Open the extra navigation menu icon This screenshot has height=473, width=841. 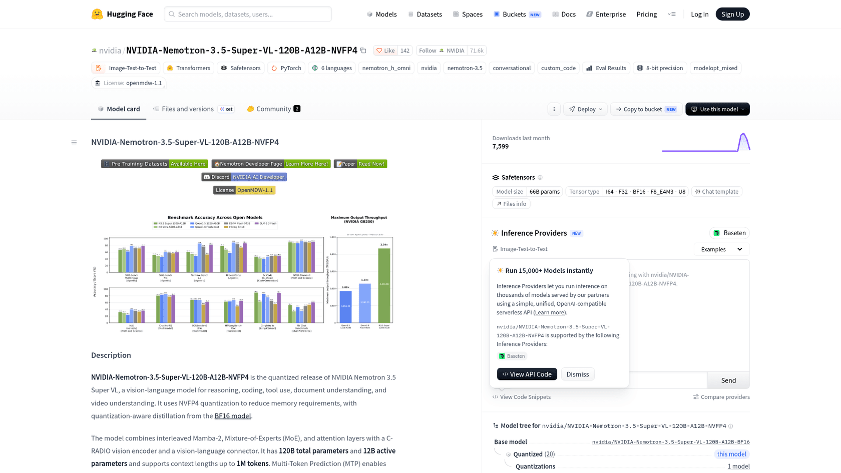[672, 14]
